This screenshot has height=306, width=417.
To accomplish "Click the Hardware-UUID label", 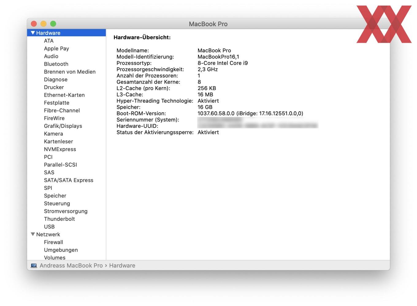I will pos(137,126).
